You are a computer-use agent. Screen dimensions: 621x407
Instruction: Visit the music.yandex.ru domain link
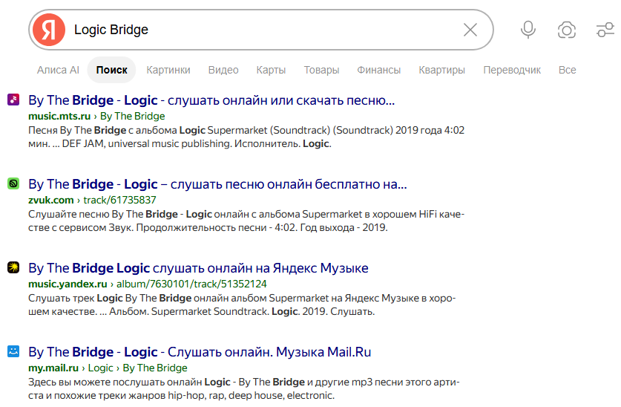[x=68, y=284]
